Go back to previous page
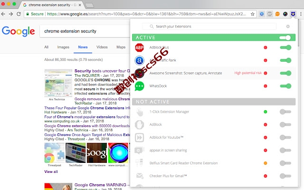This screenshot has height=190, width=304. click(3, 14)
